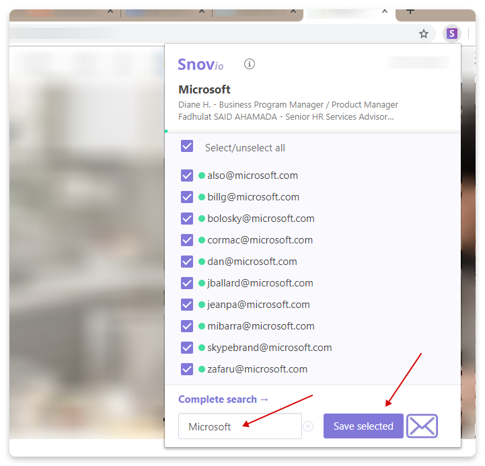The height and width of the screenshot is (466, 485).
Task: Open a new browser tab
Action: click(x=410, y=11)
